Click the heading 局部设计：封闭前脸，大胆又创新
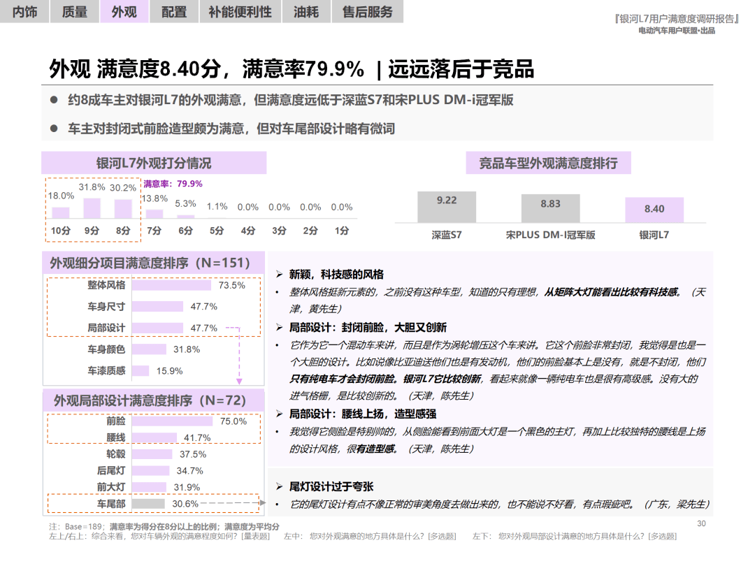Viewport: 755px width, 566px height. 368,328
